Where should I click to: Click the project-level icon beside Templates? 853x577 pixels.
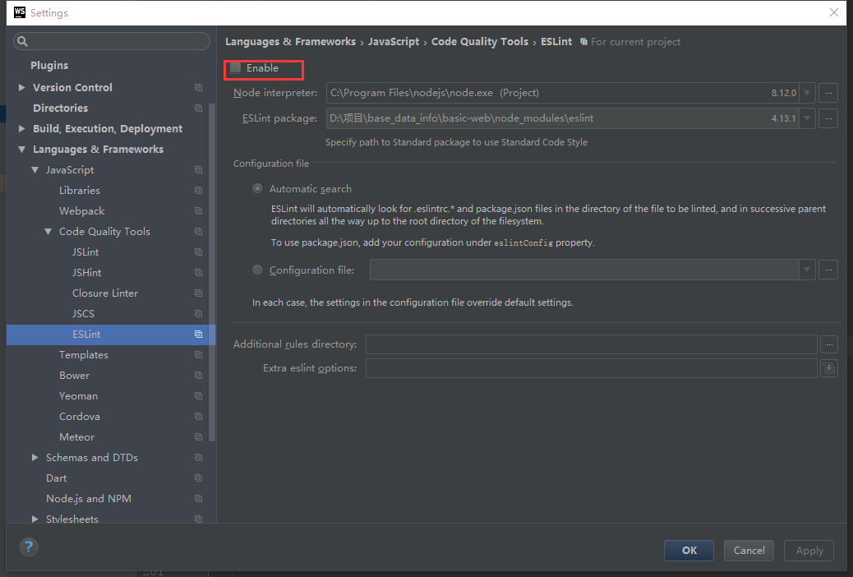click(x=199, y=355)
